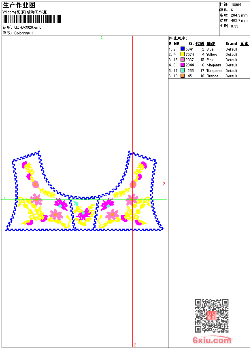Click the QR code image
The height and width of the screenshot is (348, 251).
211,315
